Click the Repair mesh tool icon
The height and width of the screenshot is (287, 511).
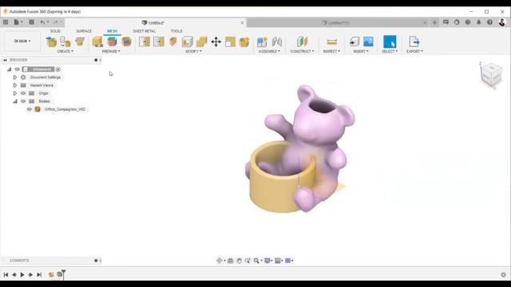(x=97, y=41)
